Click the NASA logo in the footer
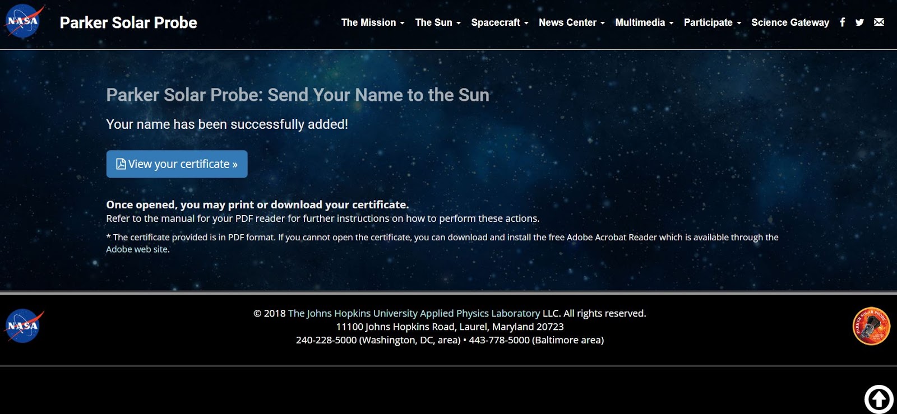Image resolution: width=897 pixels, height=414 pixels. [x=24, y=325]
